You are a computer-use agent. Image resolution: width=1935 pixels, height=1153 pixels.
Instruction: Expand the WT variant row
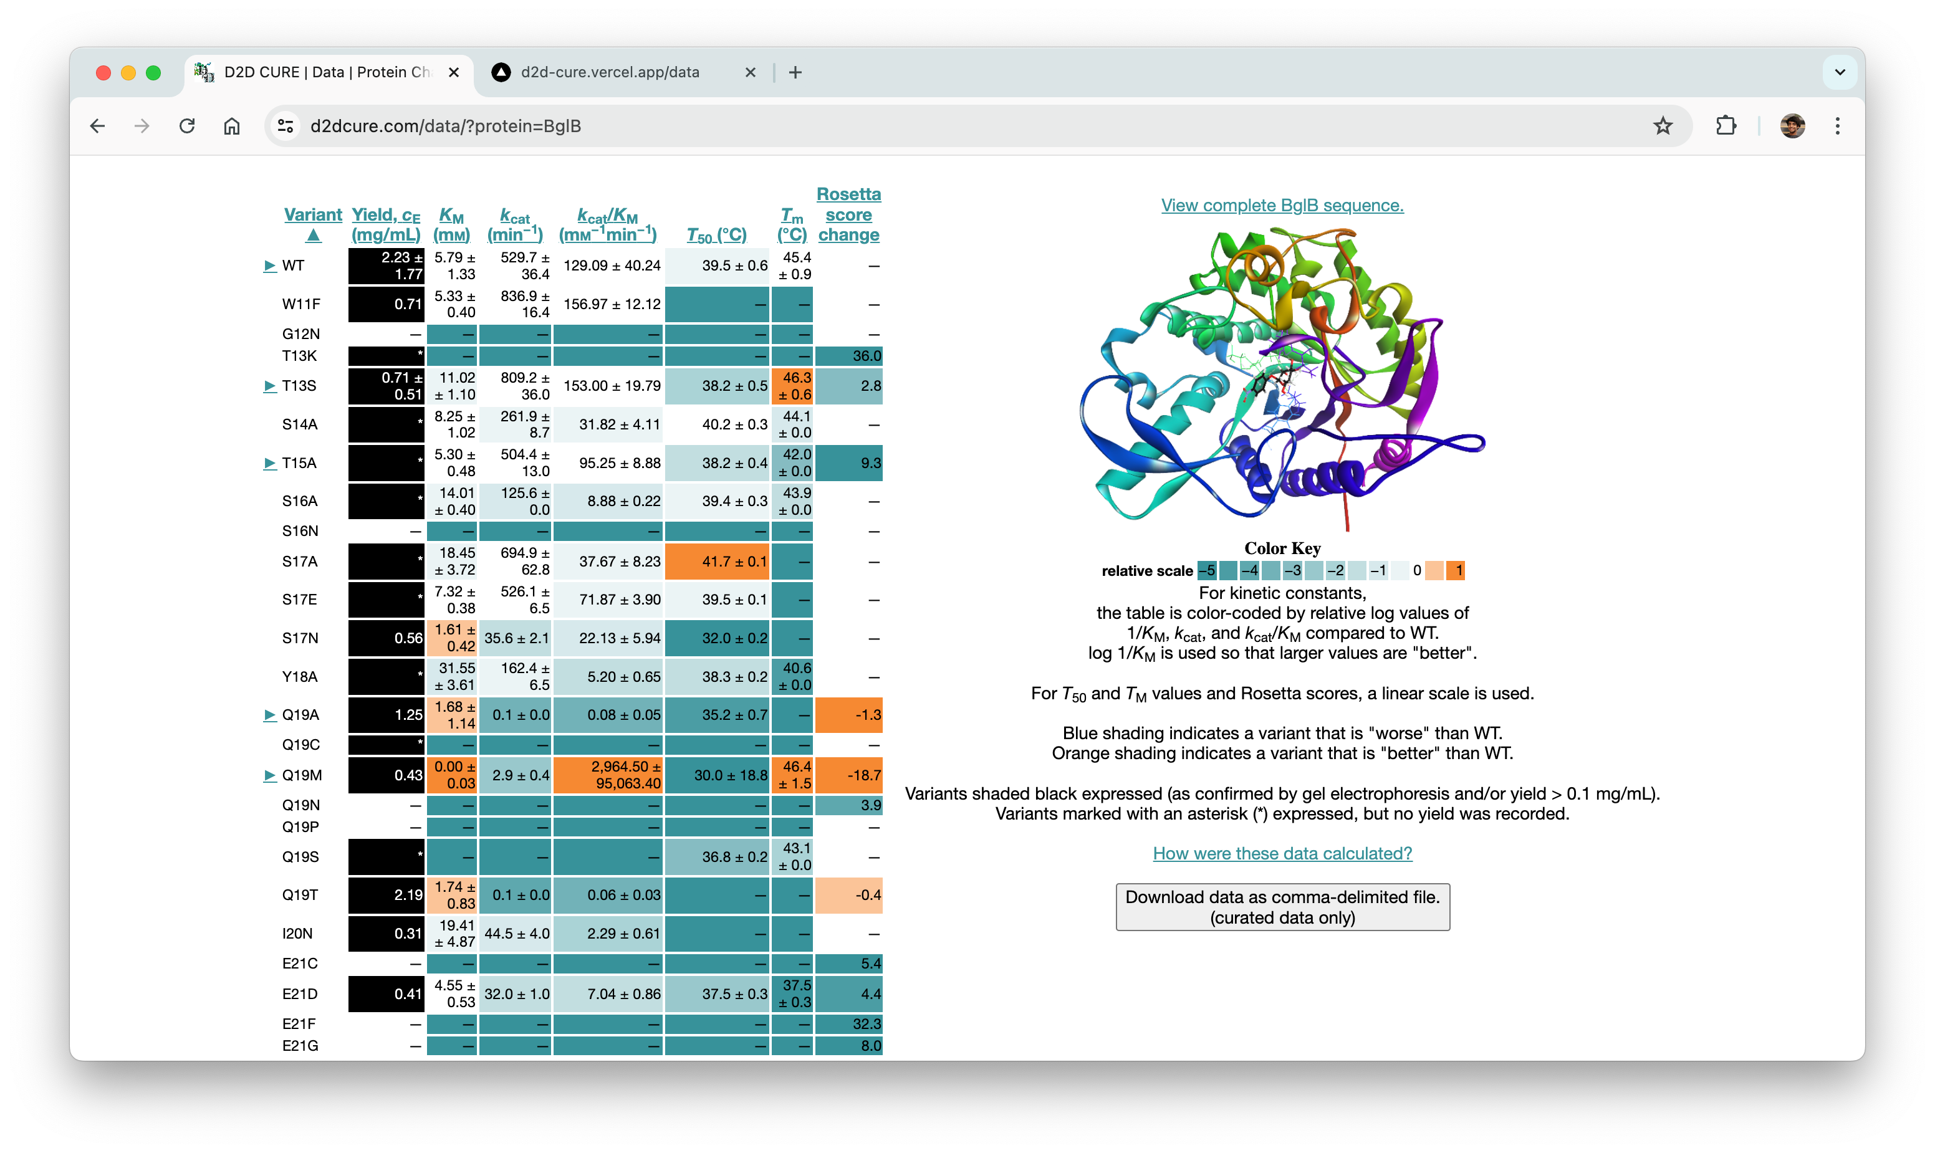pyautogui.click(x=270, y=266)
